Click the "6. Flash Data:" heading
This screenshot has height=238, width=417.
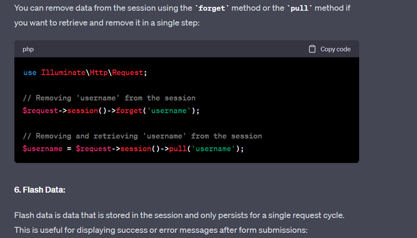coord(40,189)
